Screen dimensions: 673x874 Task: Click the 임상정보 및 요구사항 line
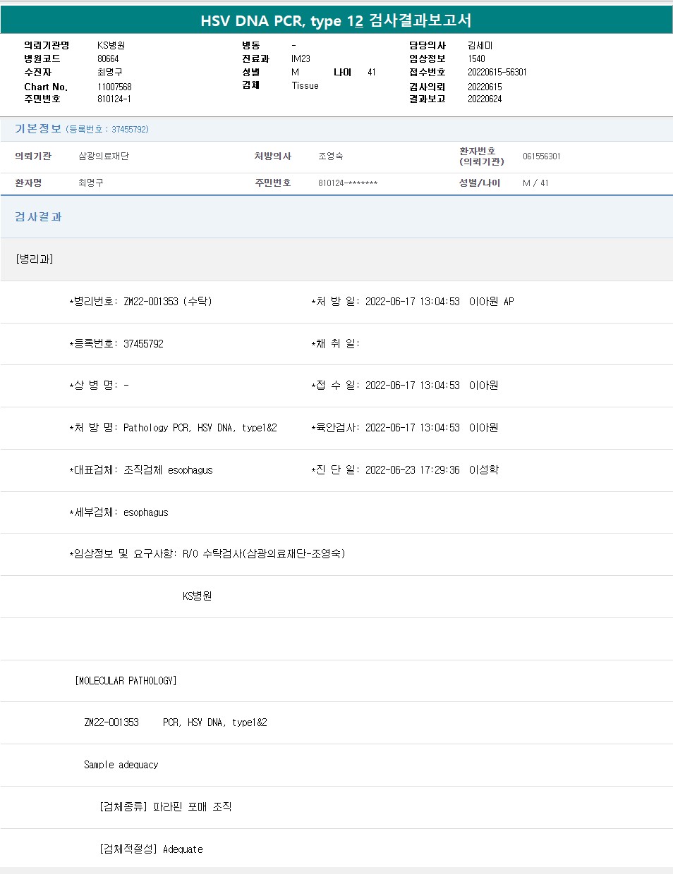[207, 554]
